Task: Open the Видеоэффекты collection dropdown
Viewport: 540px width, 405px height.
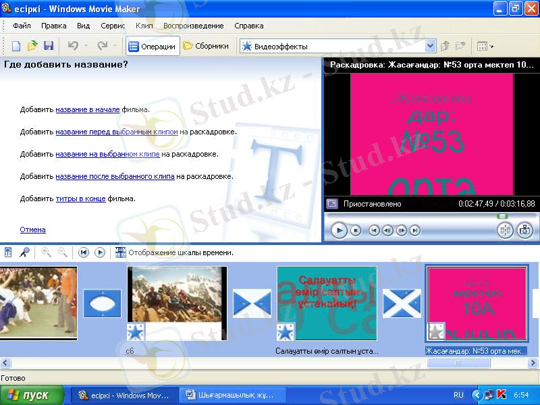Action: [x=430, y=47]
